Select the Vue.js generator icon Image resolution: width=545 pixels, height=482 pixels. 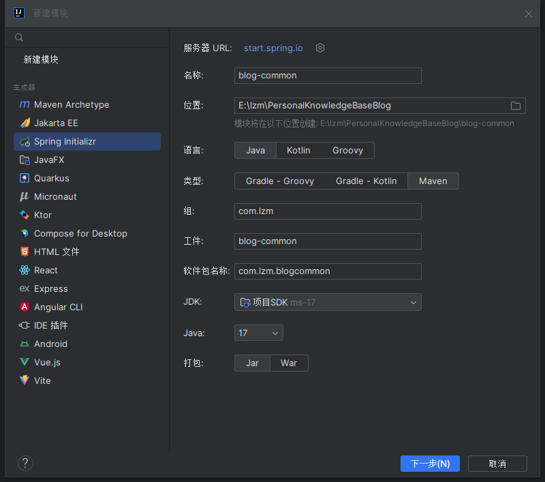pyautogui.click(x=25, y=362)
